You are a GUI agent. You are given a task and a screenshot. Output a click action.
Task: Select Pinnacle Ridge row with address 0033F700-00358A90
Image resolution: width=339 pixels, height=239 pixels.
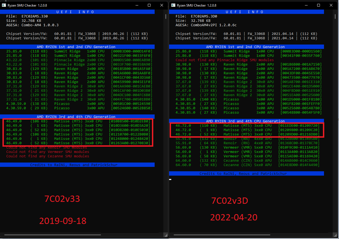point(79,64)
